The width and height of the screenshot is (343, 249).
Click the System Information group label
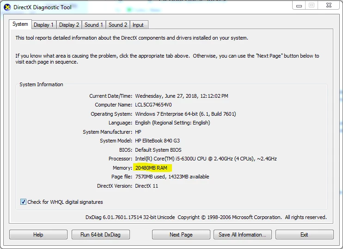[x=41, y=84]
